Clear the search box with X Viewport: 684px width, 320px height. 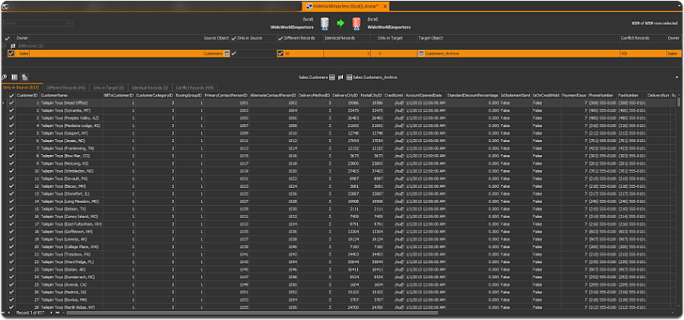(x=70, y=23)
